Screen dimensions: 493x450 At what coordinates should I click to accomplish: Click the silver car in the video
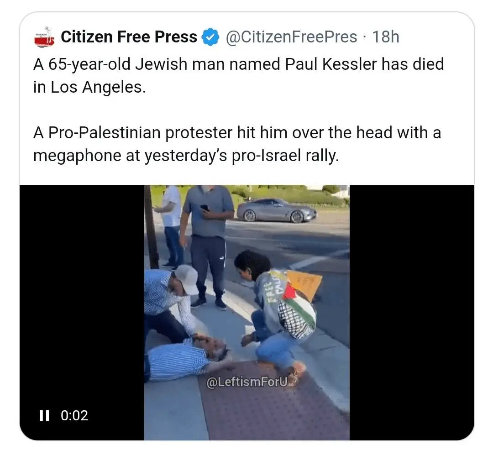pyautogui.click(x=277, y=210)
